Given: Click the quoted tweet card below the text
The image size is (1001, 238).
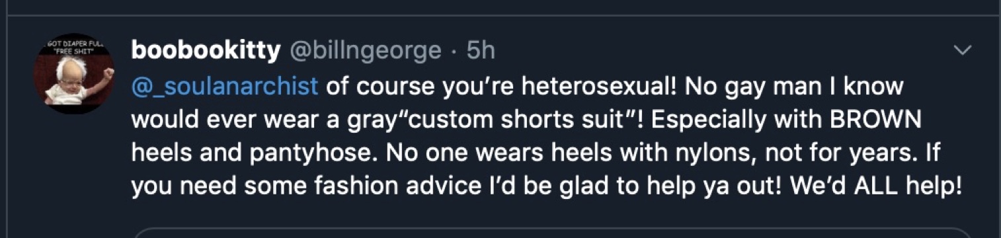Looking at the screenshot, I should tap(552, 233).
